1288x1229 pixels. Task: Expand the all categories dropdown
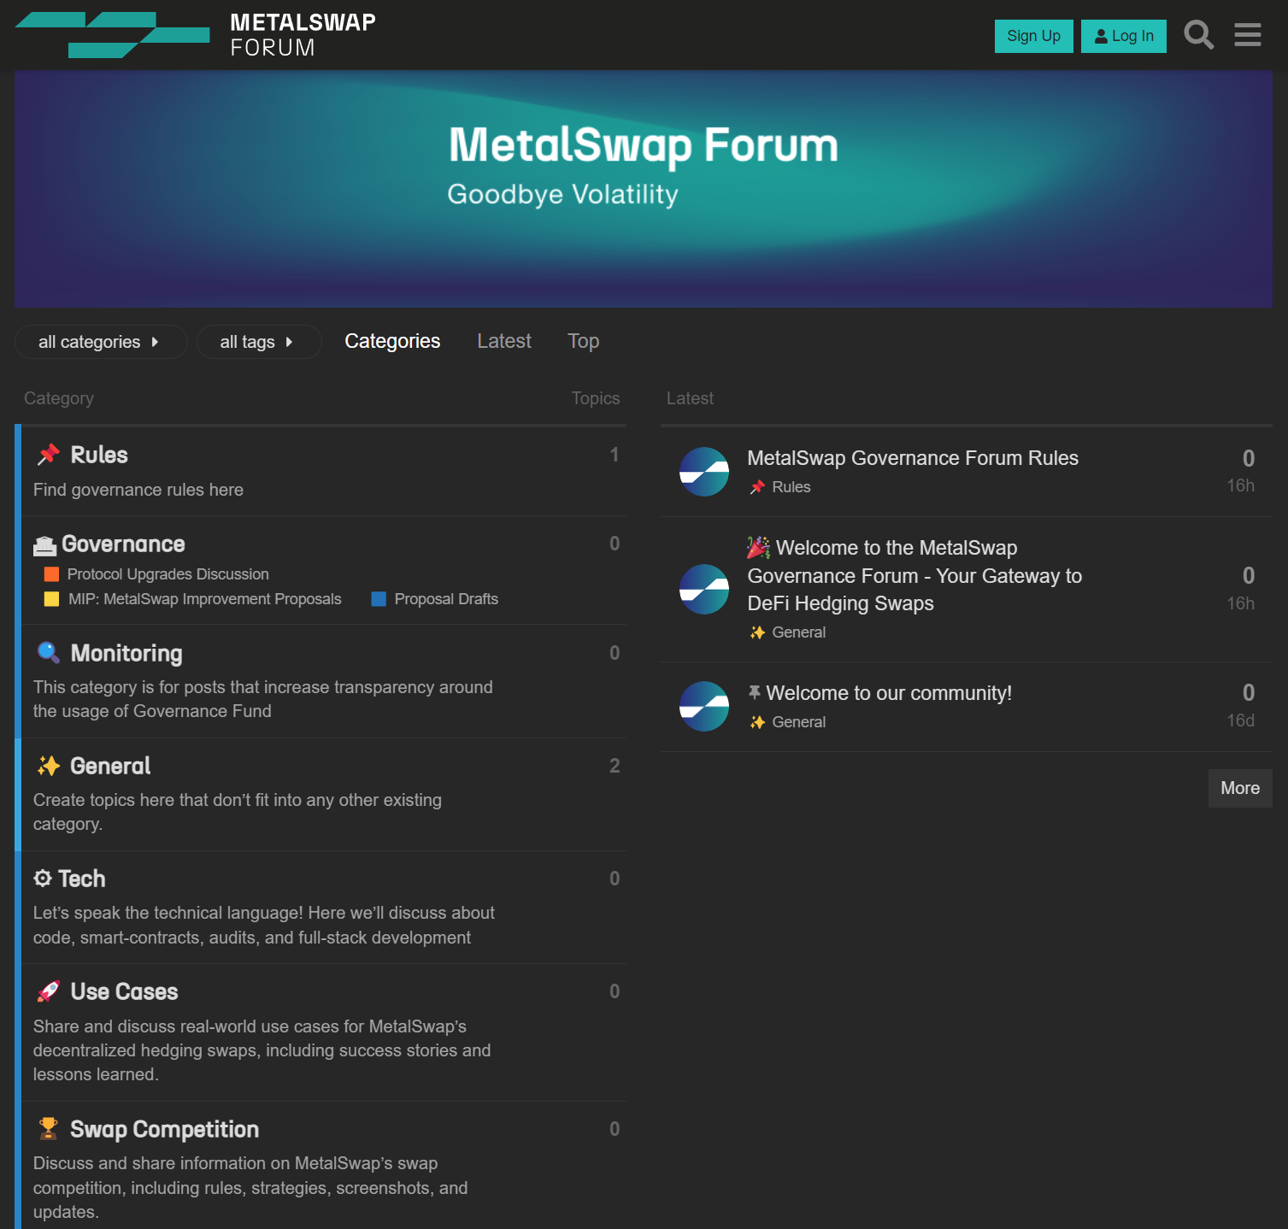(x=101, y=342)
